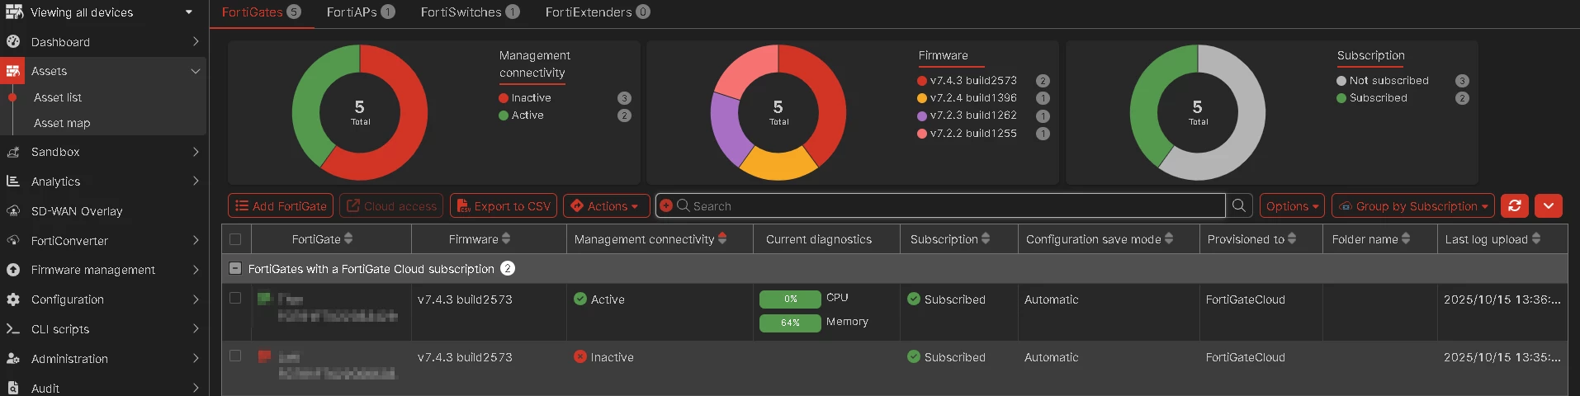Check the Active FortiGate row checkbox
This screenshot has height=396, width=1580.
(x=235, y=298)
